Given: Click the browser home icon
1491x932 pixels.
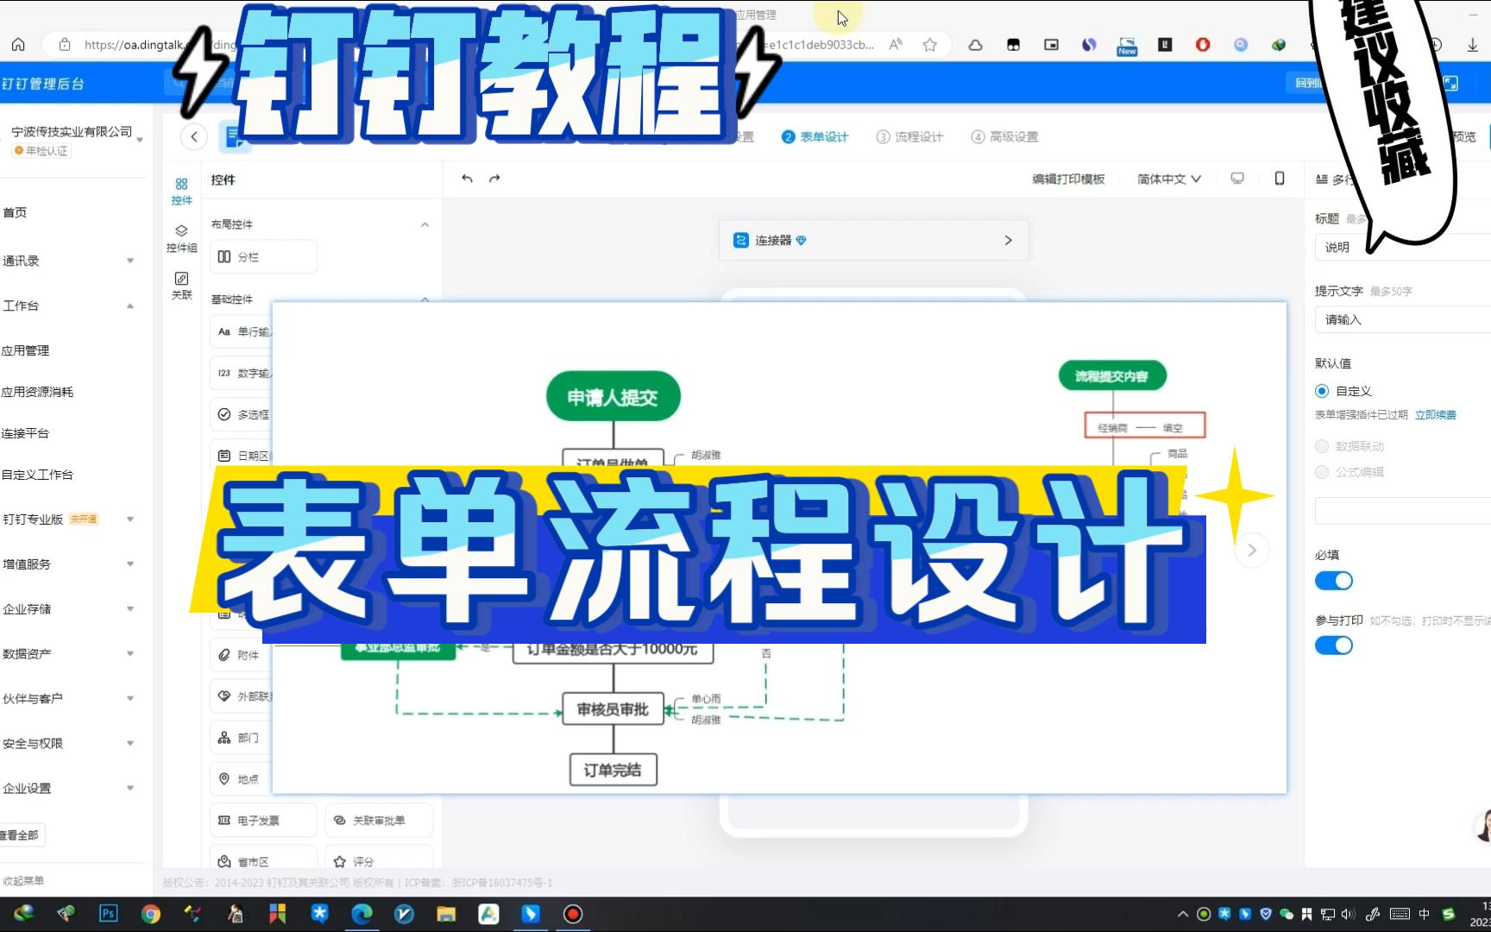Looking at the screenshot, I should (18, 45).
